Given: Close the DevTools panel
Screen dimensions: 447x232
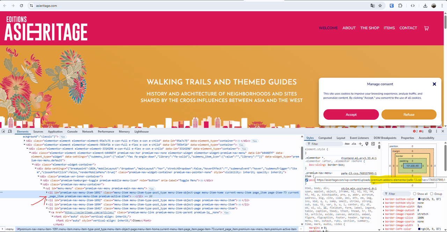Looking at the screenshot, I should [x=442, y=131].
